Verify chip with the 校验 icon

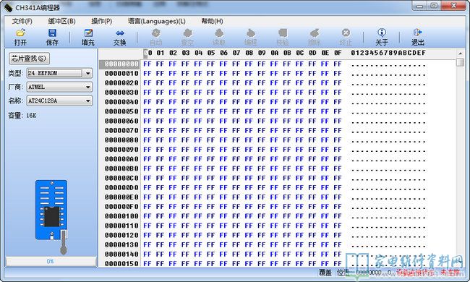click(x=282, y=37)
